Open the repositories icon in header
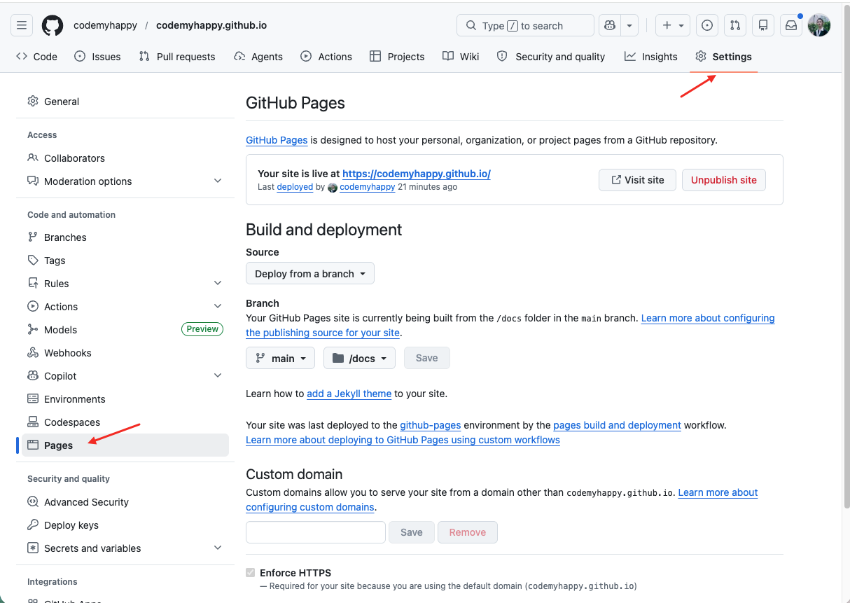850x603 pixels. pos(763,25)
